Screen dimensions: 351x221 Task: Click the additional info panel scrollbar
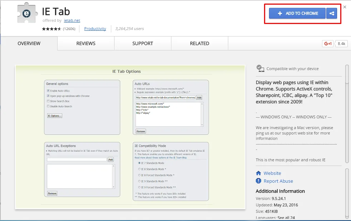(x=347, y=193)
